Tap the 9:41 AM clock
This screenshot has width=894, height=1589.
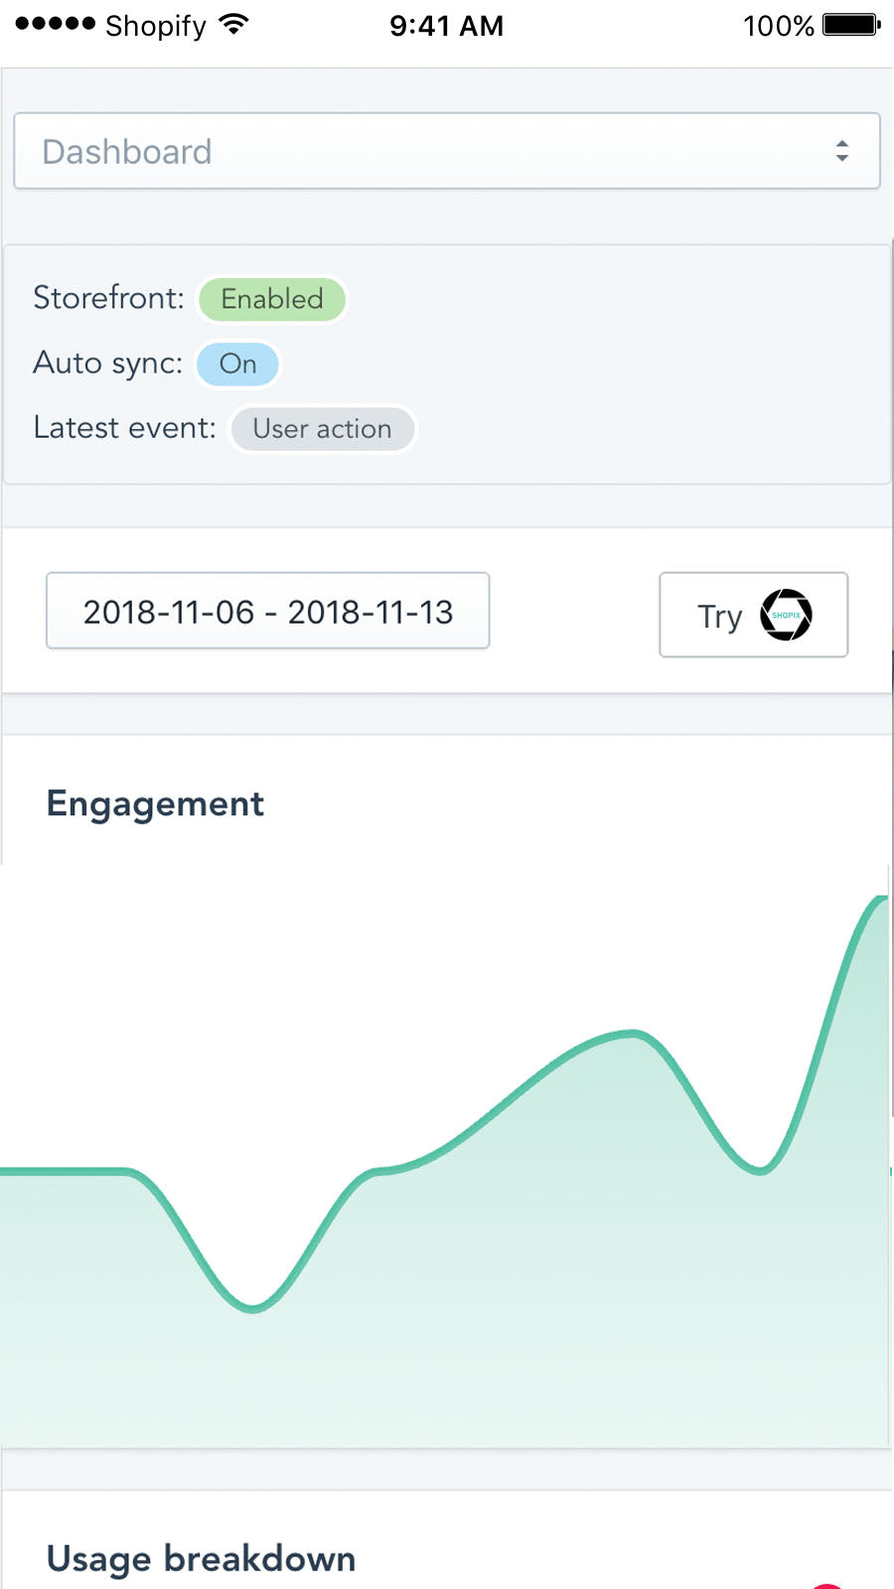[446, 26]
